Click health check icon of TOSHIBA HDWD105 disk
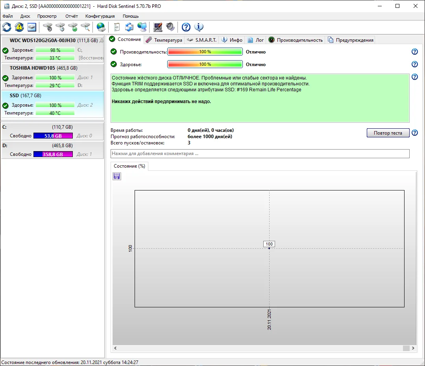 [x=6, y=78]
